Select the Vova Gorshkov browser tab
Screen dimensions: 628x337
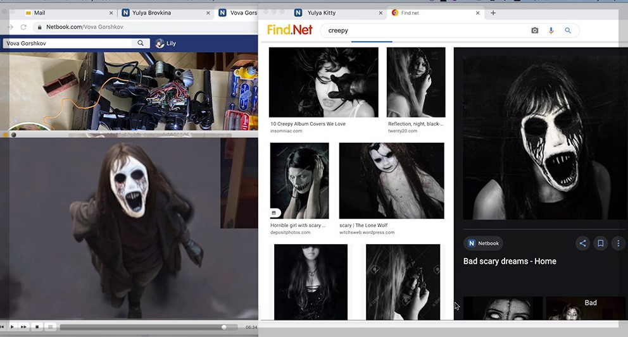238,13
